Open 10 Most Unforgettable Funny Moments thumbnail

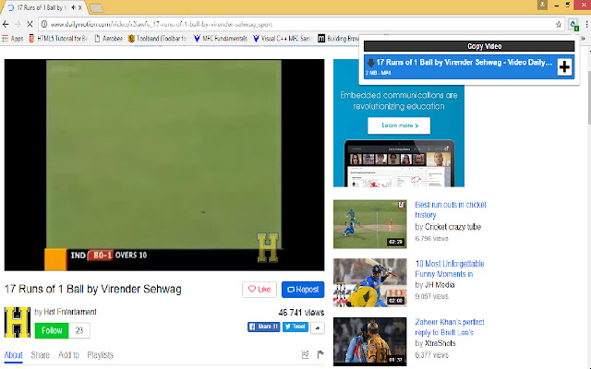tap(369, 282)
